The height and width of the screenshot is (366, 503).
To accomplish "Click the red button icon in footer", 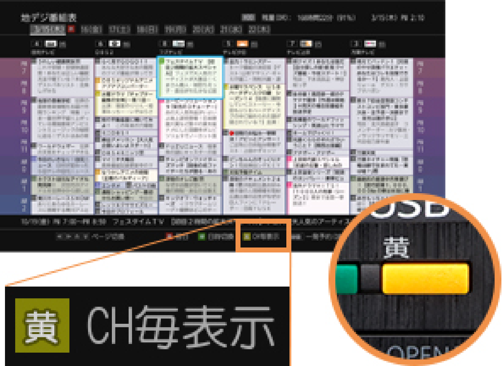I will [x=170, y=236].
